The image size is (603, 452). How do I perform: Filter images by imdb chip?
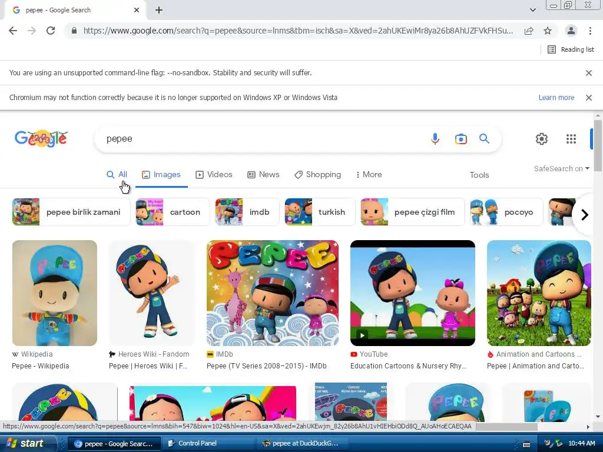coord(247,212)
